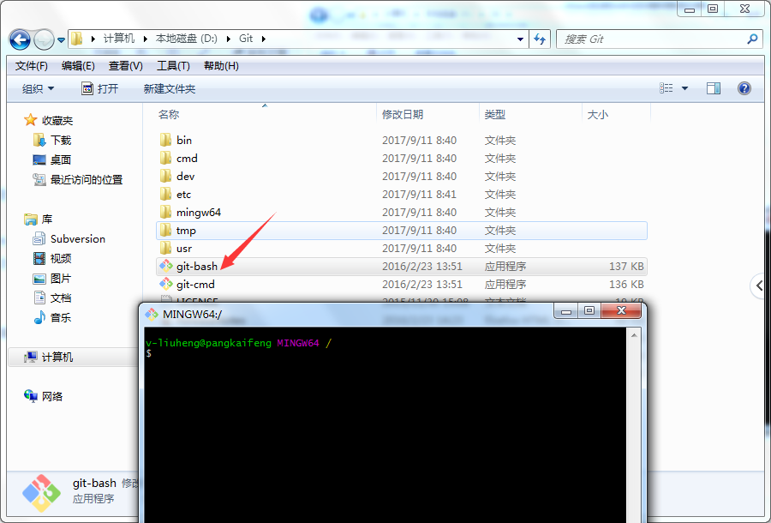Select the etc folder

pyautogui.click(x=402, y=195)
